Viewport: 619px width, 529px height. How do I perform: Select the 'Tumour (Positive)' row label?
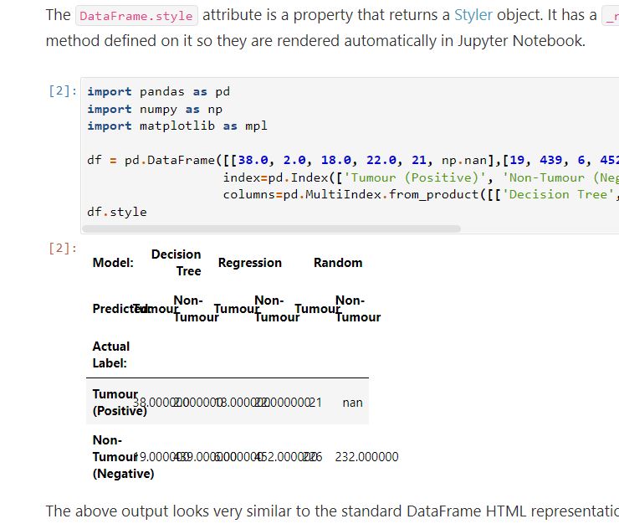(x=115, y=403)
